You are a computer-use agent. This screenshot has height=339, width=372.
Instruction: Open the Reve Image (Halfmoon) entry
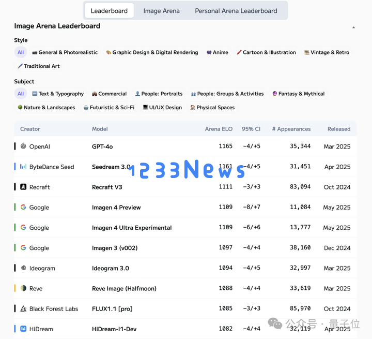[124, 288]
